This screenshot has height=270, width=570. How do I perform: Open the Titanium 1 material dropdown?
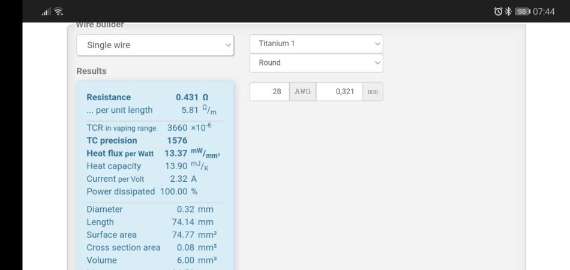coord(316,44)
